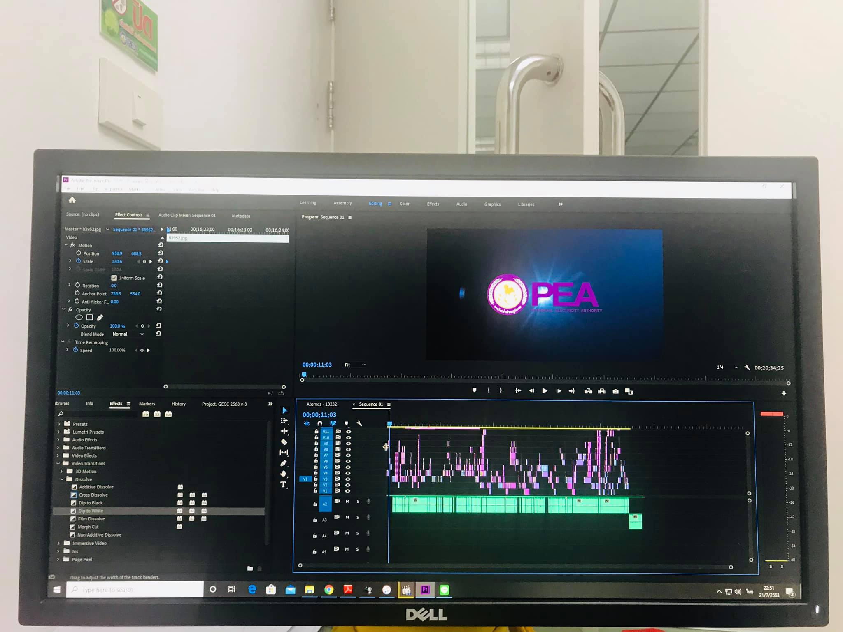
Task: Select the Track Select Forward tool
Action: (x=284, y=421)
